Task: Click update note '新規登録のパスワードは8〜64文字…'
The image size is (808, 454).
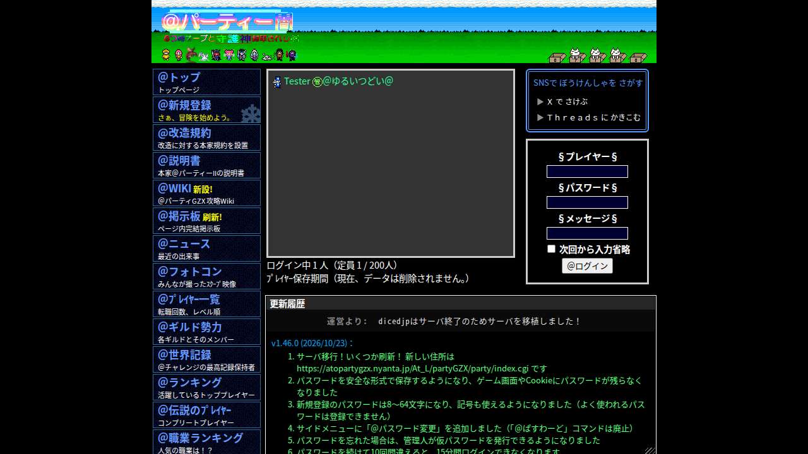Action: [471, 410]
